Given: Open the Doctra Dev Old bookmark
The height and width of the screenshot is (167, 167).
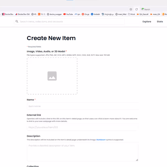Looking at the screenshot, I should coord(22,14).
